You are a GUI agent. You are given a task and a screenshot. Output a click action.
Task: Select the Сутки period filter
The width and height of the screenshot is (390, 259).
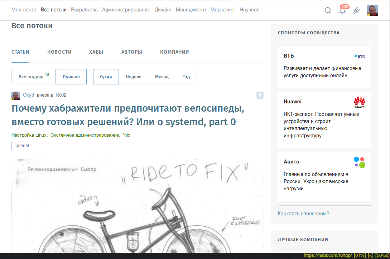pos(106,77)
